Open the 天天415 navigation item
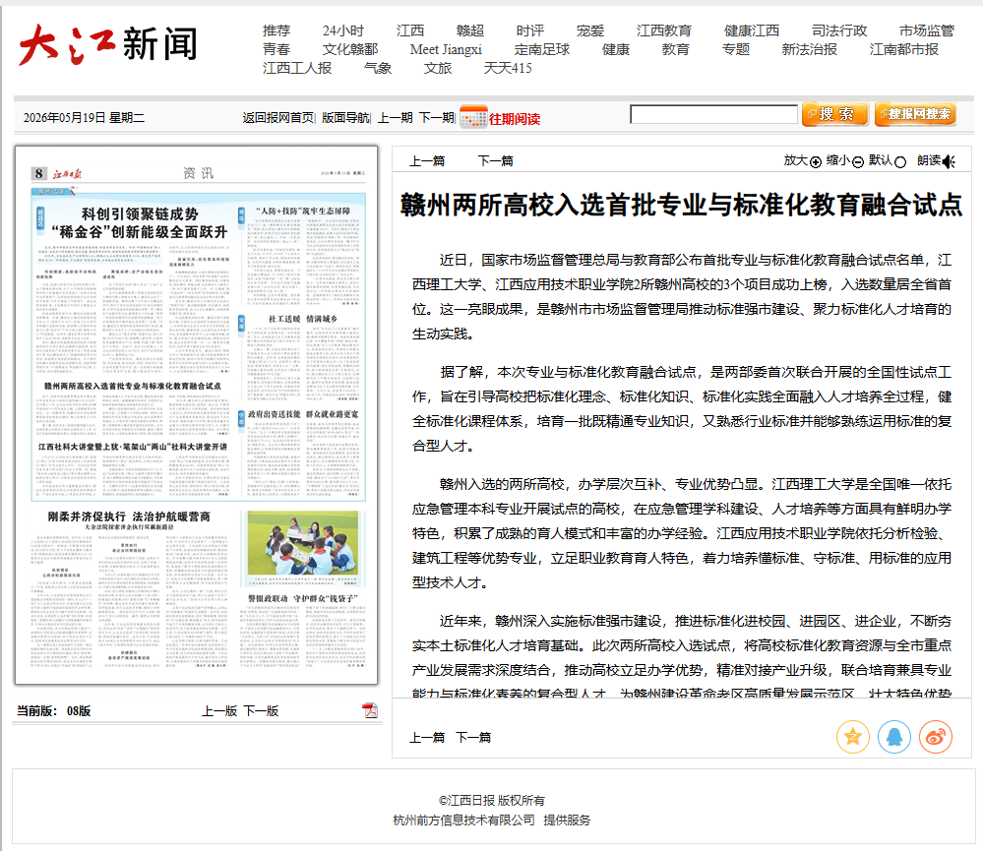983x851 pixels. (507, 68)
